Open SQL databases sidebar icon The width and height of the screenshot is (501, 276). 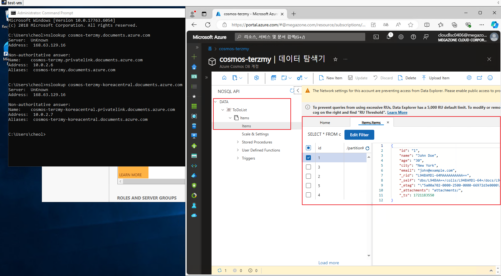pyautogui.click(x=194, y=126)
